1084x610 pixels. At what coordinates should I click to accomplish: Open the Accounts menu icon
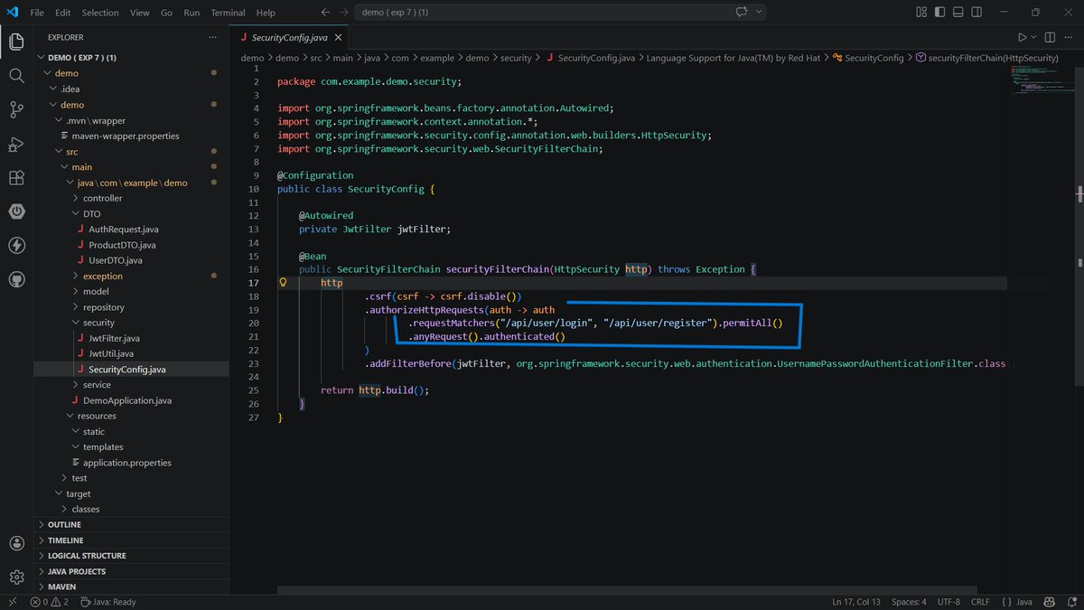[x=16, y=543]
